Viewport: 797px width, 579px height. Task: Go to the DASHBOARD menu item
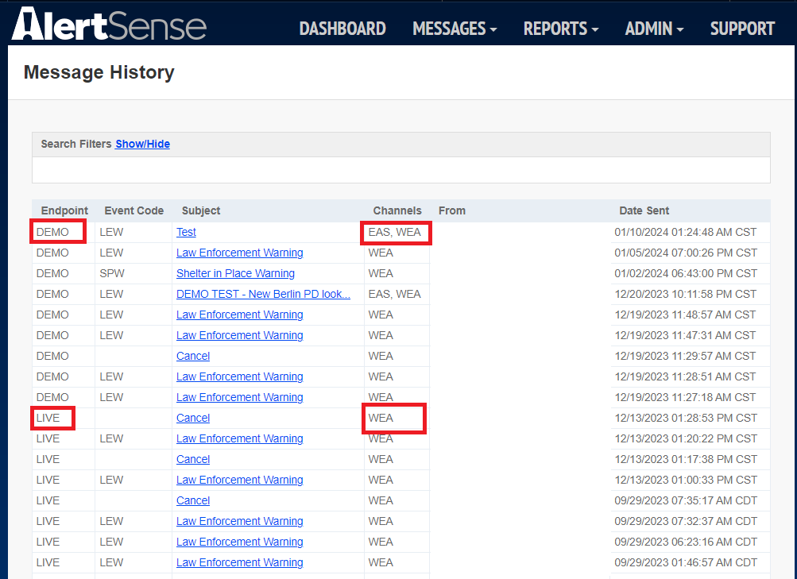pos(342,29)
